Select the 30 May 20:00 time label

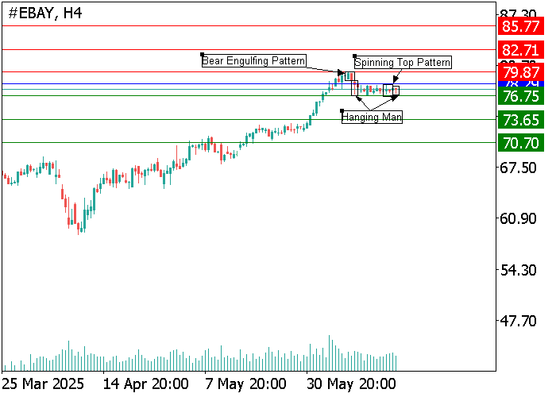pyautogui.click(x=352, y=384)
